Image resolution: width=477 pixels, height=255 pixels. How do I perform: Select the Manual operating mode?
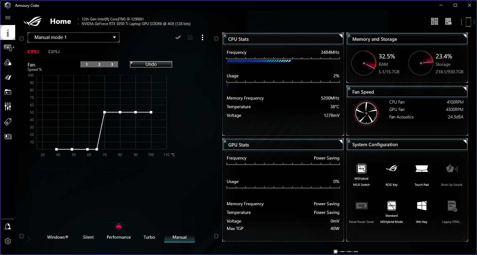180,237
